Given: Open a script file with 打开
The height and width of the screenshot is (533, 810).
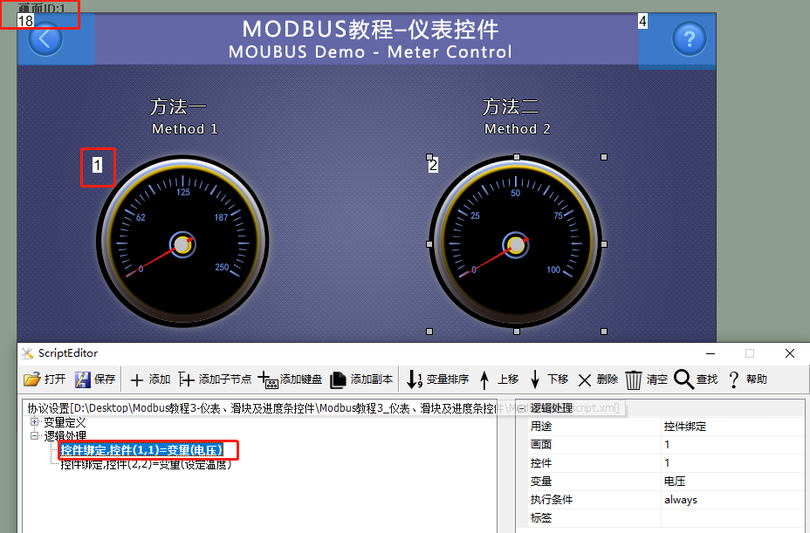Looking at the screenshot, I should point(45,379).
